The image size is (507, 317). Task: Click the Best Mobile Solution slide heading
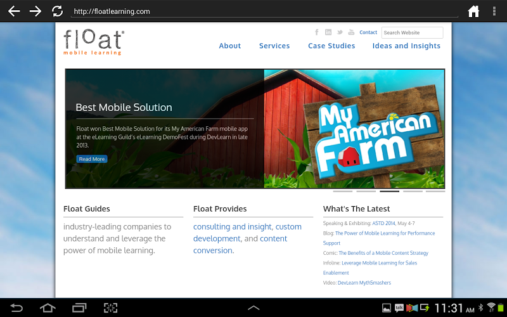pos(124,107)
